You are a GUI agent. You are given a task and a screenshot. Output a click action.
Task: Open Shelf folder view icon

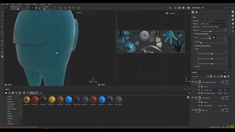pyautogui.click(x=6, y=93)
